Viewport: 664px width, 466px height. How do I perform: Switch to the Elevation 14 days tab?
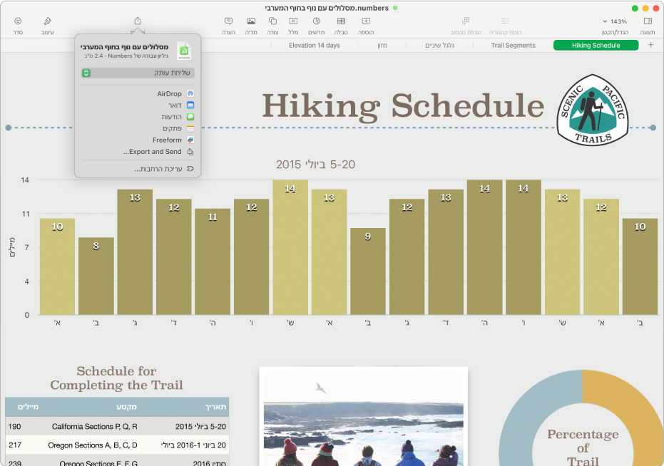[315, 46]
